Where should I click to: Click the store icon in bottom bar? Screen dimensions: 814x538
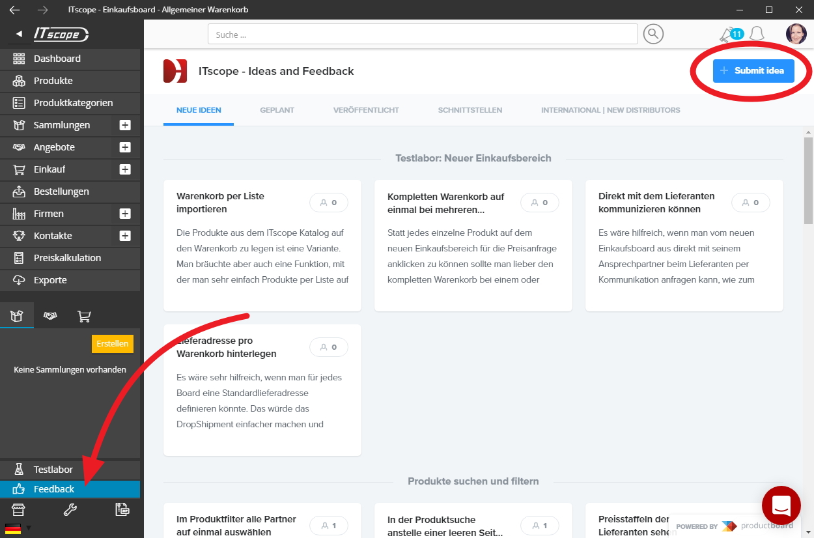19,509
